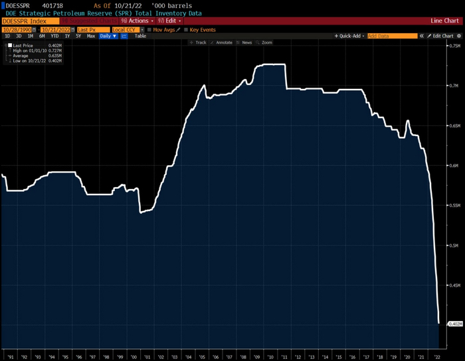Click the double-chevron collapse icon
The width and height of the screenshot is (465, 361).
[x=421, y=36]
